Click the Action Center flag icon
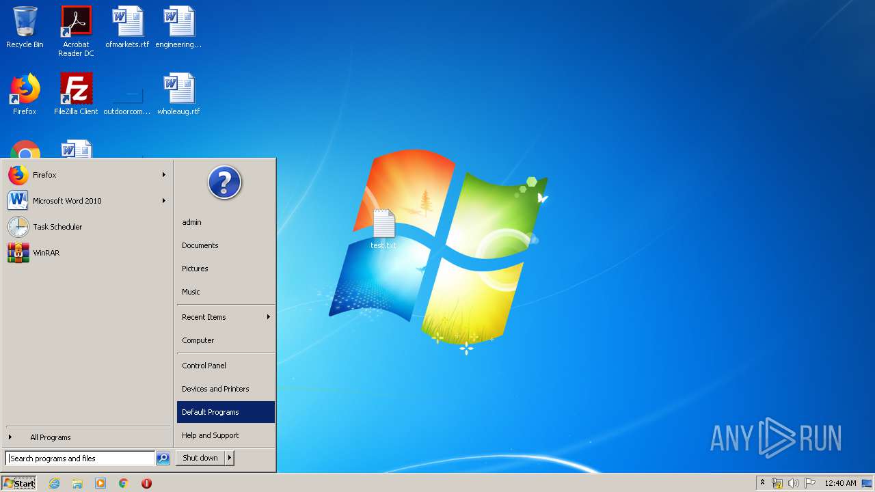 click(809, 483)
